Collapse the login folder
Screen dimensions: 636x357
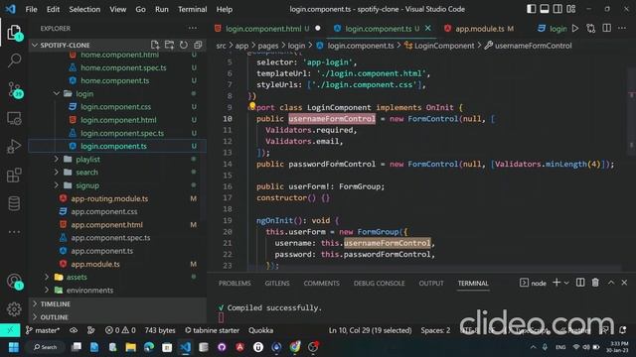pos(57,93)
